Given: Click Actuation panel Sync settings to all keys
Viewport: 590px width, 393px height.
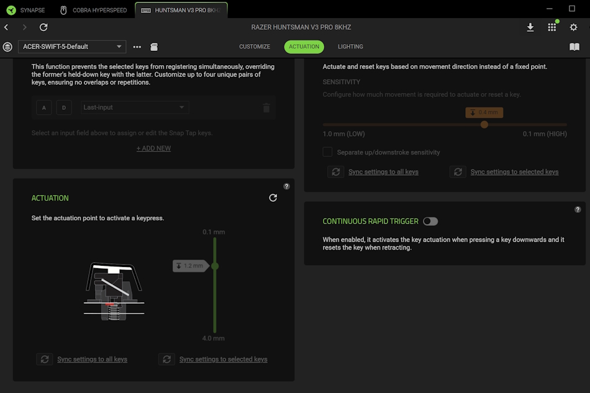Looking at the screenshot, I should click(x=92, y=359).
